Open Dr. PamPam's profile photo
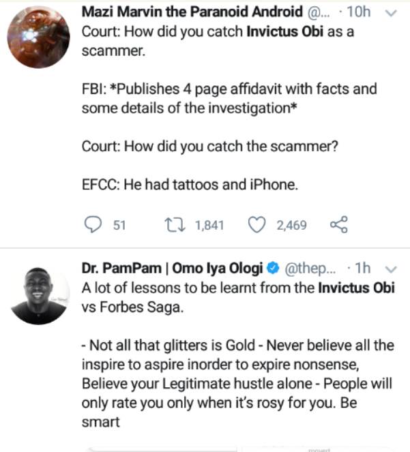 pos(38,293)
